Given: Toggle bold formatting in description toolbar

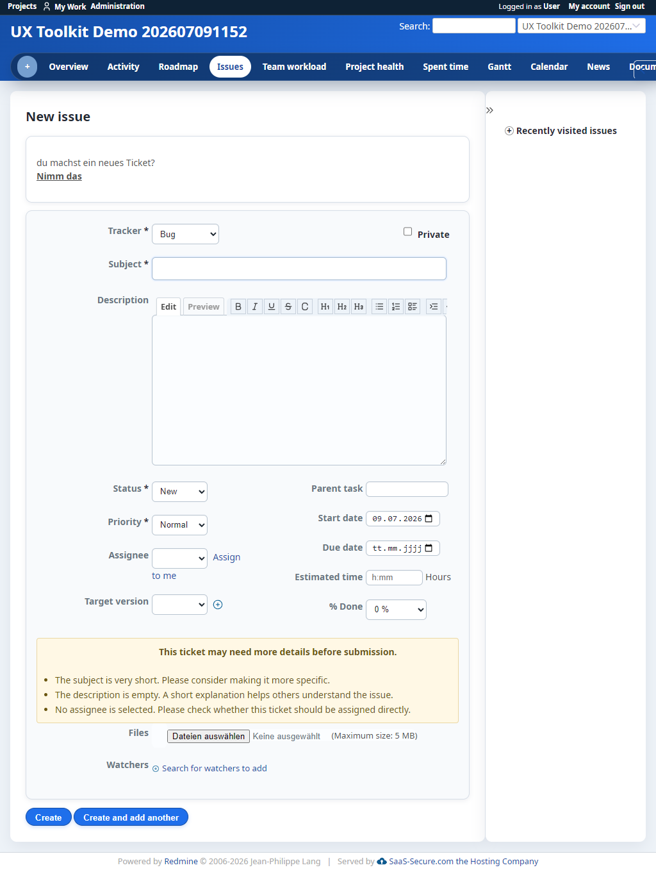Looking at the screenshot, I should click(238, 306).
